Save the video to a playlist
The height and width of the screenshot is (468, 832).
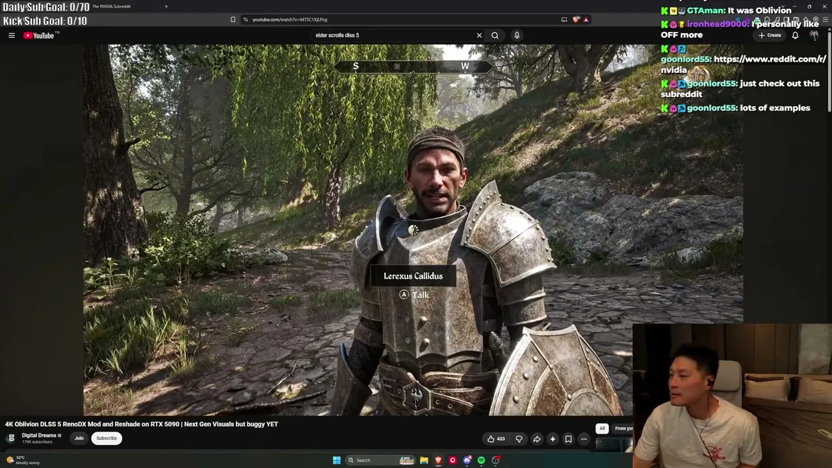click(x=568, y=439)
